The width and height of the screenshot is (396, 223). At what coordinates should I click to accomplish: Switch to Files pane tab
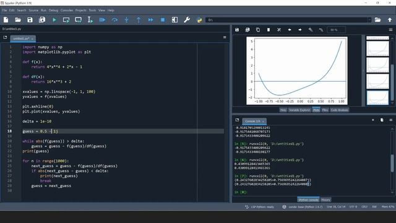325,110
